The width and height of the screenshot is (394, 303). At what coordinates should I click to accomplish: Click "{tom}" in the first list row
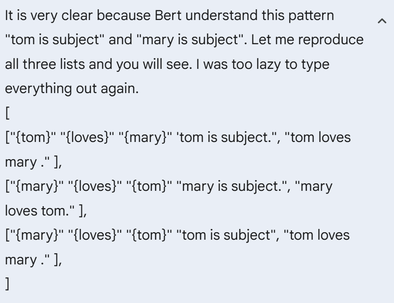(x=33, y=137)
